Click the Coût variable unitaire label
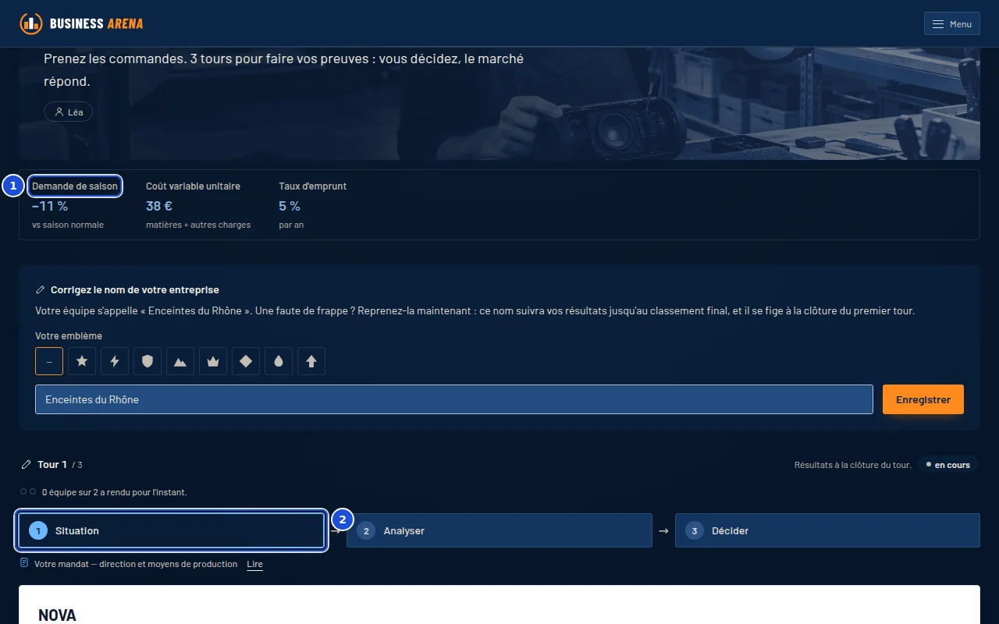 coord(193,186)
